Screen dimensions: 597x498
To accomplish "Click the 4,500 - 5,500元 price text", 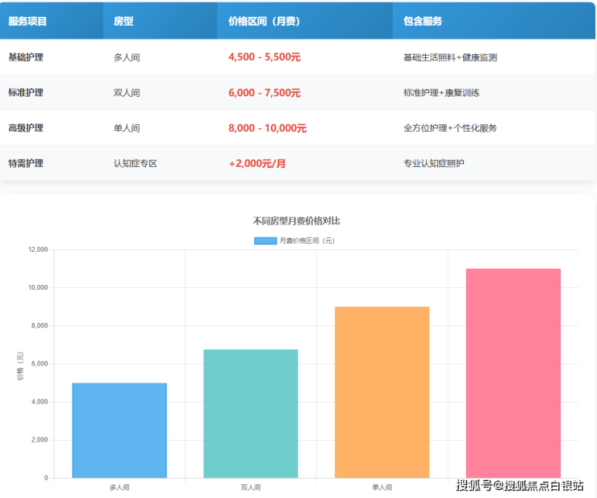I will pyautogui.click(x=265, y=57).
